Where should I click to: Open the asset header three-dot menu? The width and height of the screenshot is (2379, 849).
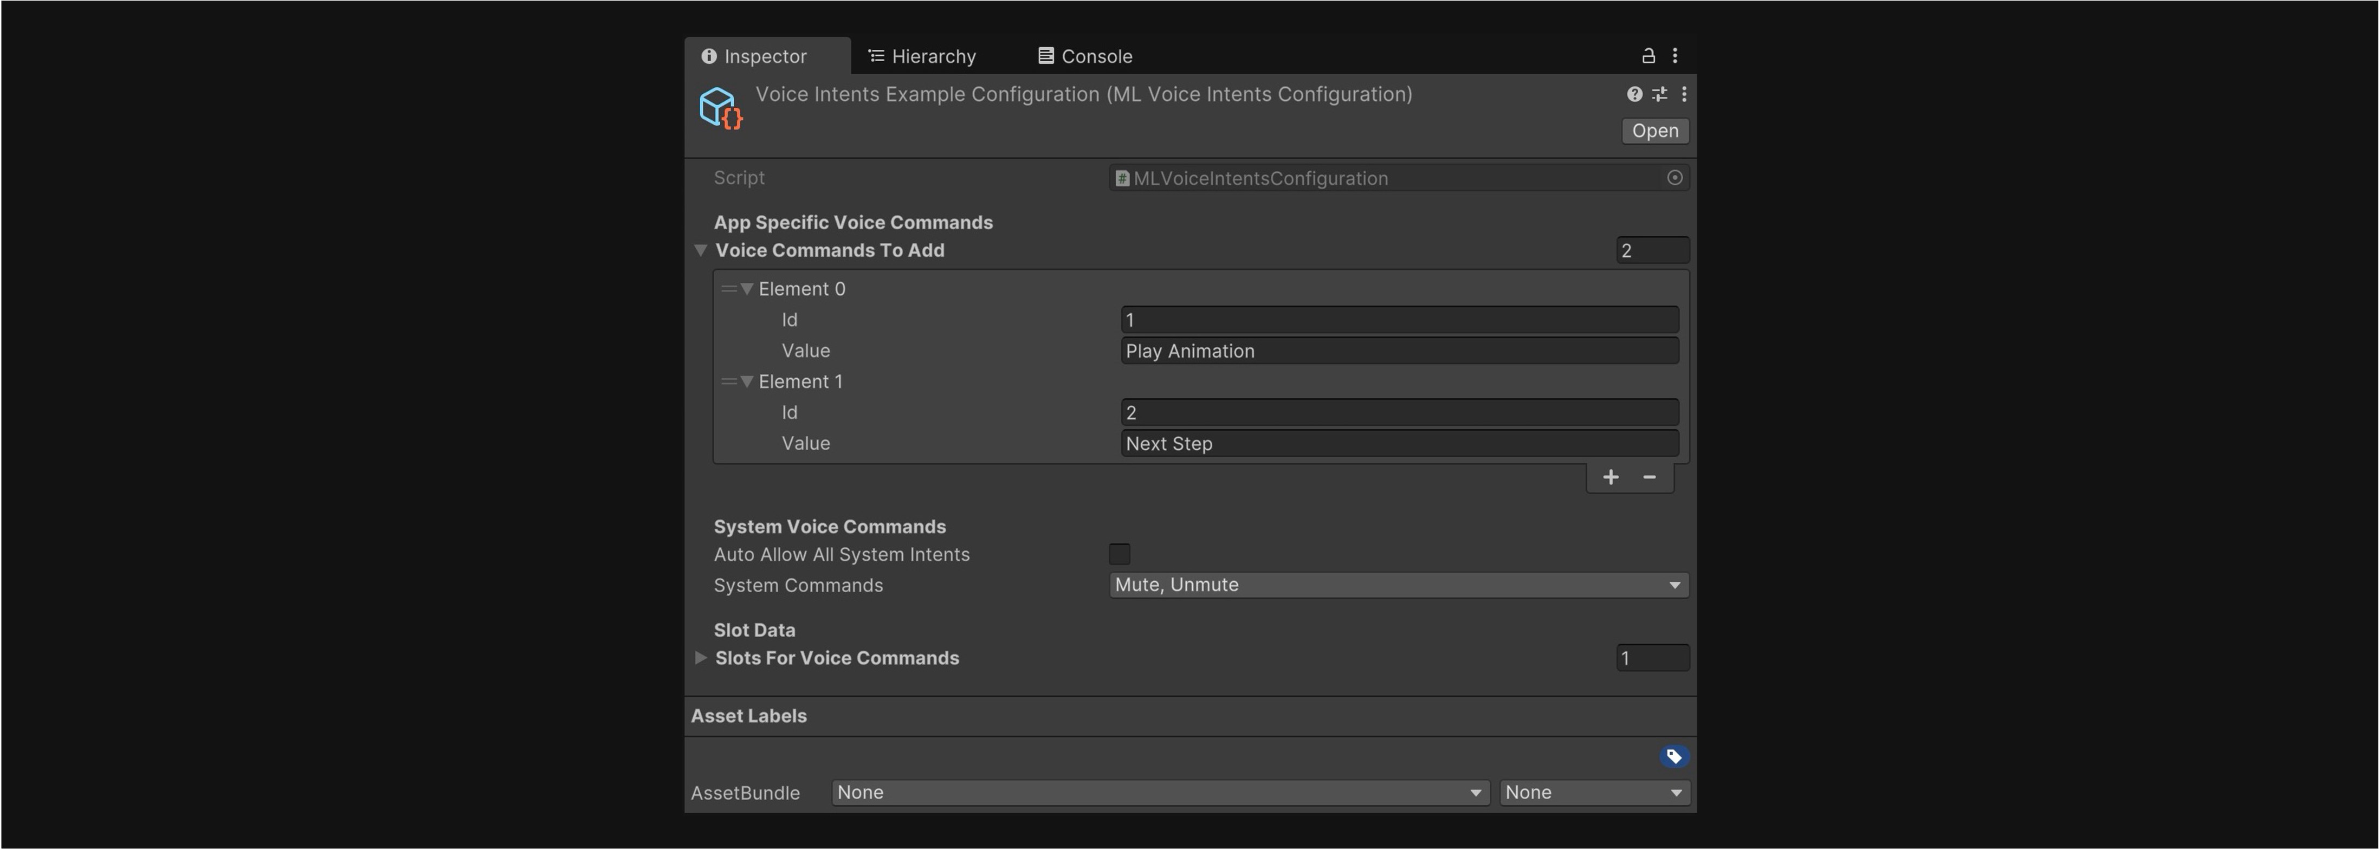tap(1684, 94)
